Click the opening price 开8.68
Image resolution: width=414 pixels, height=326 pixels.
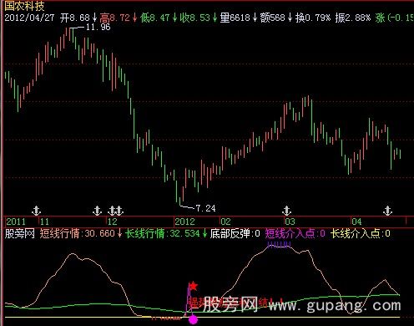coord(75,18)
